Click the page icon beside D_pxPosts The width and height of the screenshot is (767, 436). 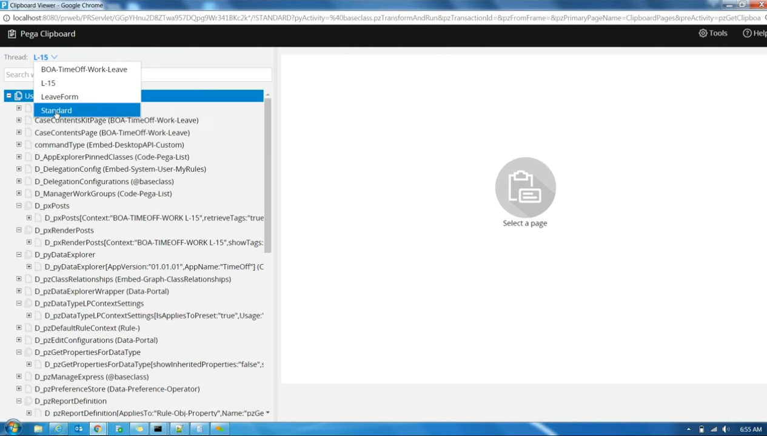(28, 206)
